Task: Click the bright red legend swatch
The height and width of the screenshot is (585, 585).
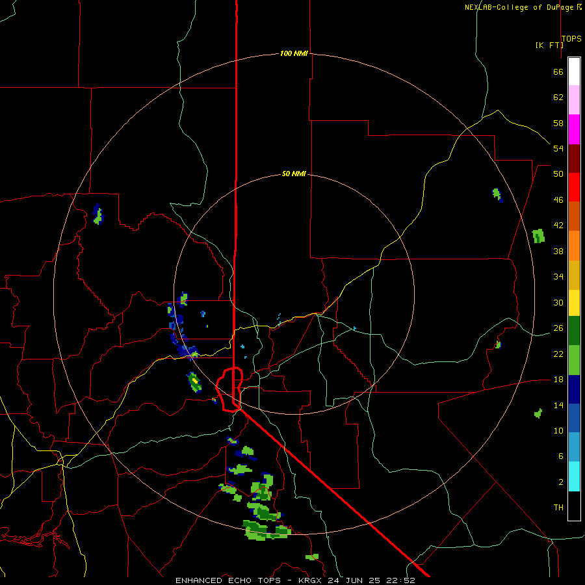Action: pos(574,187)
